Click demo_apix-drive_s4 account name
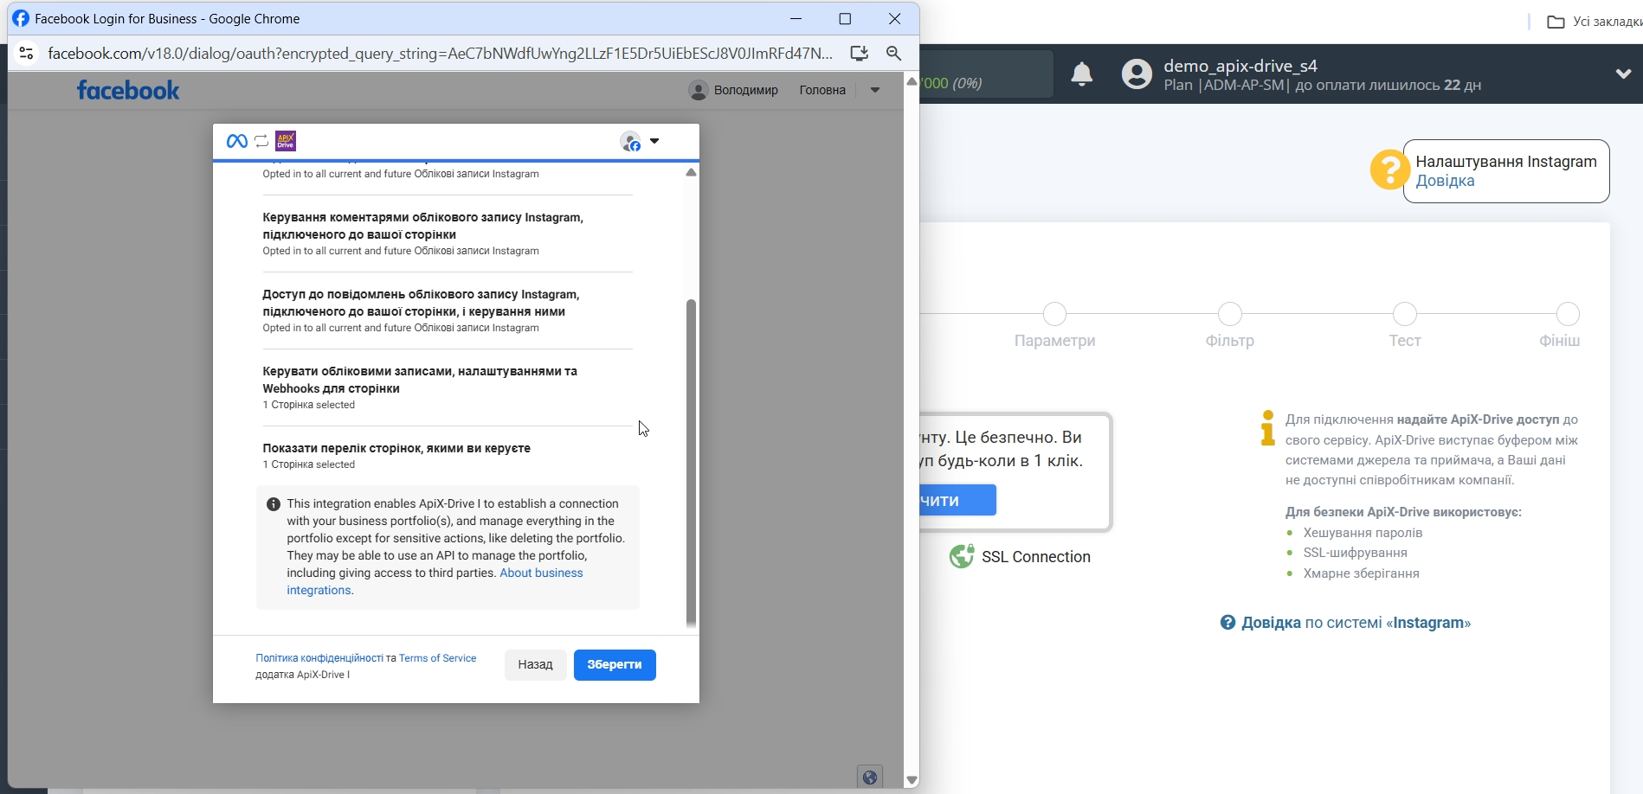 coord(1240,66)
